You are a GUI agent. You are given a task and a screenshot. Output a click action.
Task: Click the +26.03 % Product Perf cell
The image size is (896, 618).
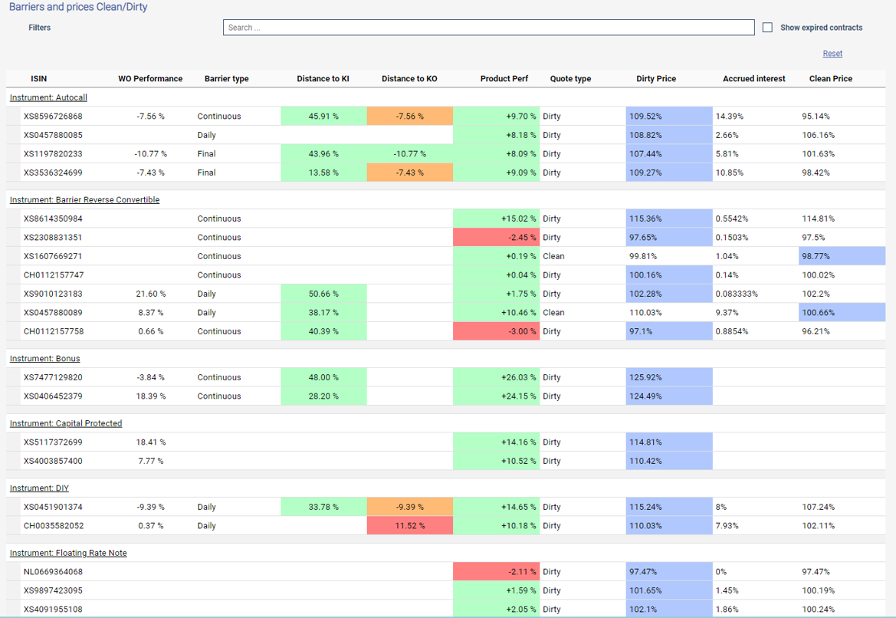(x=496, y=377)
